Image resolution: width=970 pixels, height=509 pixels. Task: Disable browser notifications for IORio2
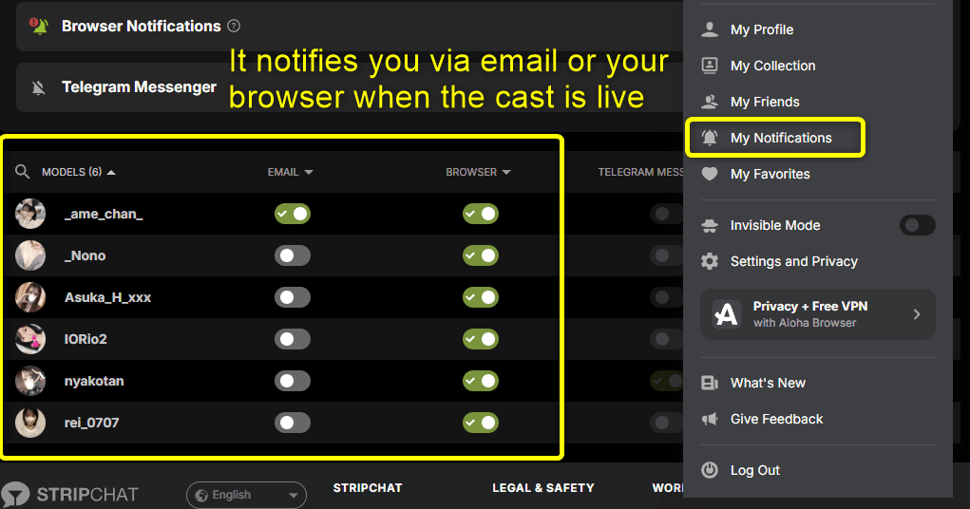coord(481,339)
